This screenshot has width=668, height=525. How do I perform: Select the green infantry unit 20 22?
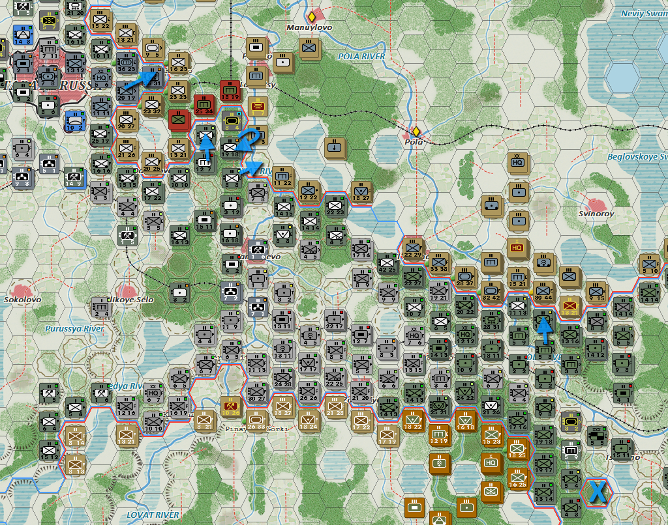pos(464,305)
